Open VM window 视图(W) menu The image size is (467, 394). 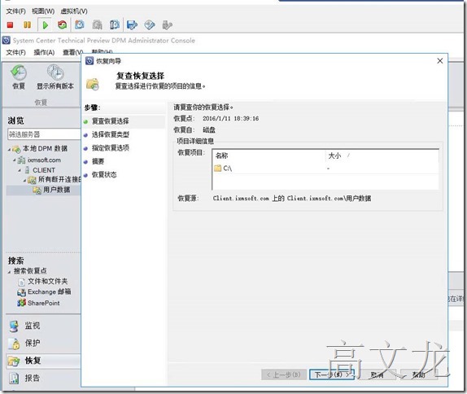pyautogui.click(x=43, y=11)
